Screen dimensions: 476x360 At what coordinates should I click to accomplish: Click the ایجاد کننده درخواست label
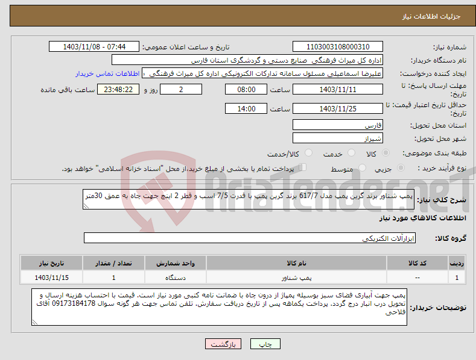click(433, 73)
